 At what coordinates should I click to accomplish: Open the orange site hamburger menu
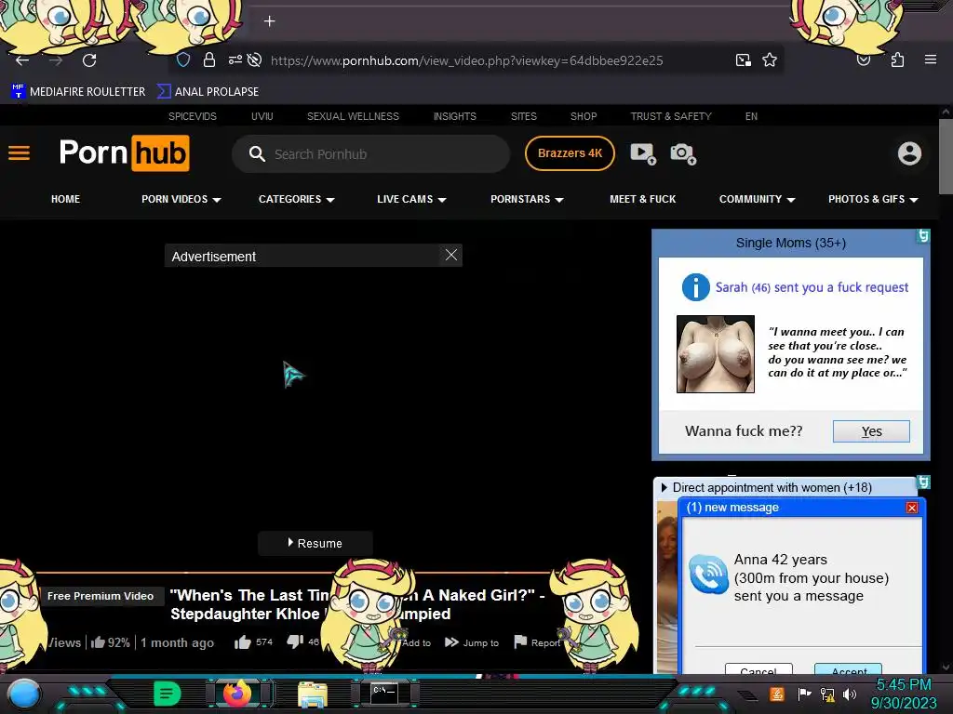point(19,153)
